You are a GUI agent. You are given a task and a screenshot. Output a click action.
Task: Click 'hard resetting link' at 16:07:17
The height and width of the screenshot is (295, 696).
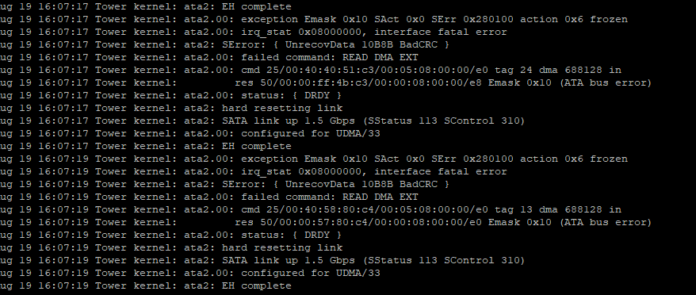(282, 109)
